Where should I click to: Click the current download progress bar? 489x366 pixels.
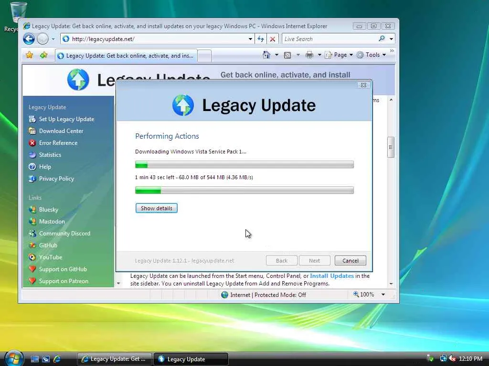244,164
